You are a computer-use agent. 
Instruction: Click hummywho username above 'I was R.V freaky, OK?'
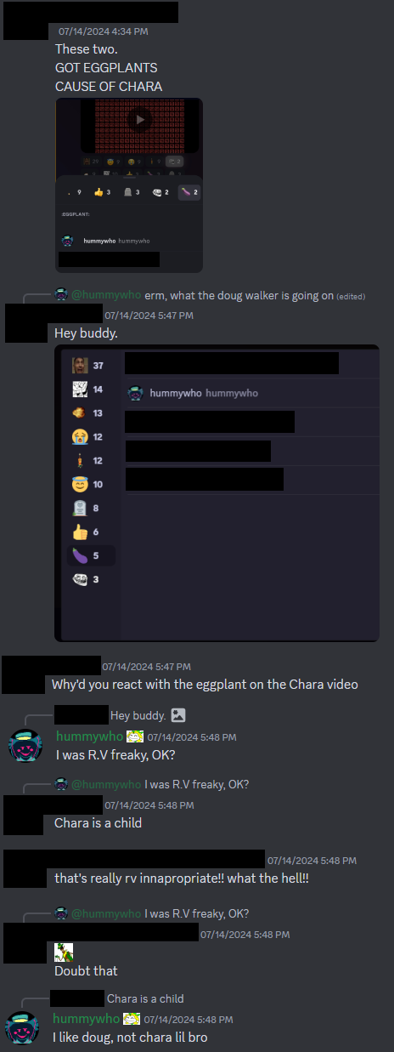(89, 736)
